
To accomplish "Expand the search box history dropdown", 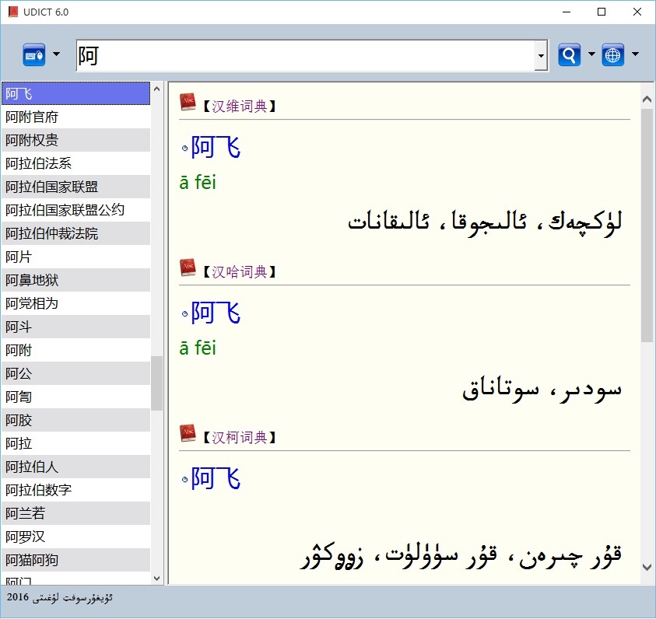I will click(x=541, y=56).
